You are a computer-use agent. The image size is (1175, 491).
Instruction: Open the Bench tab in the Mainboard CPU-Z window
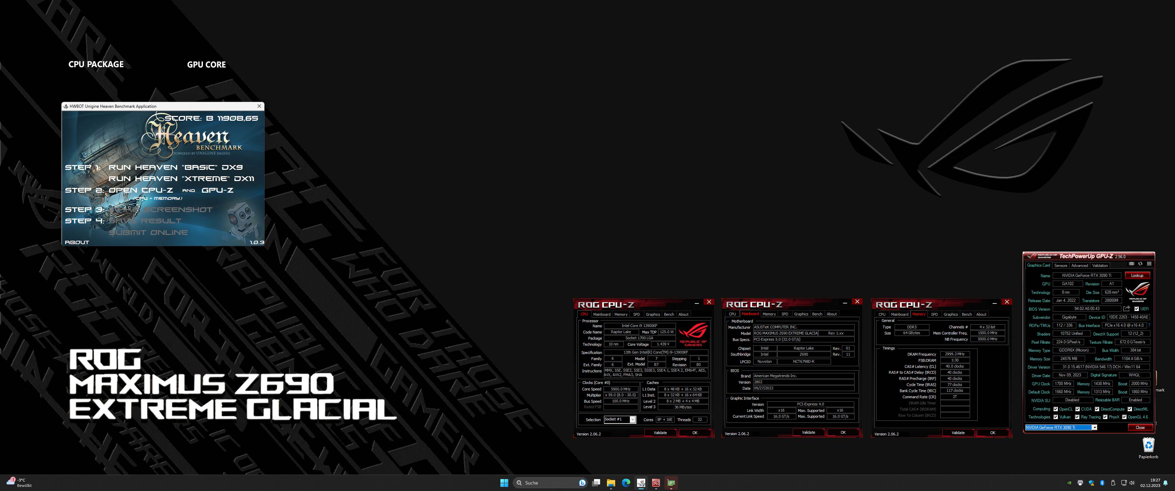[817, 314]
